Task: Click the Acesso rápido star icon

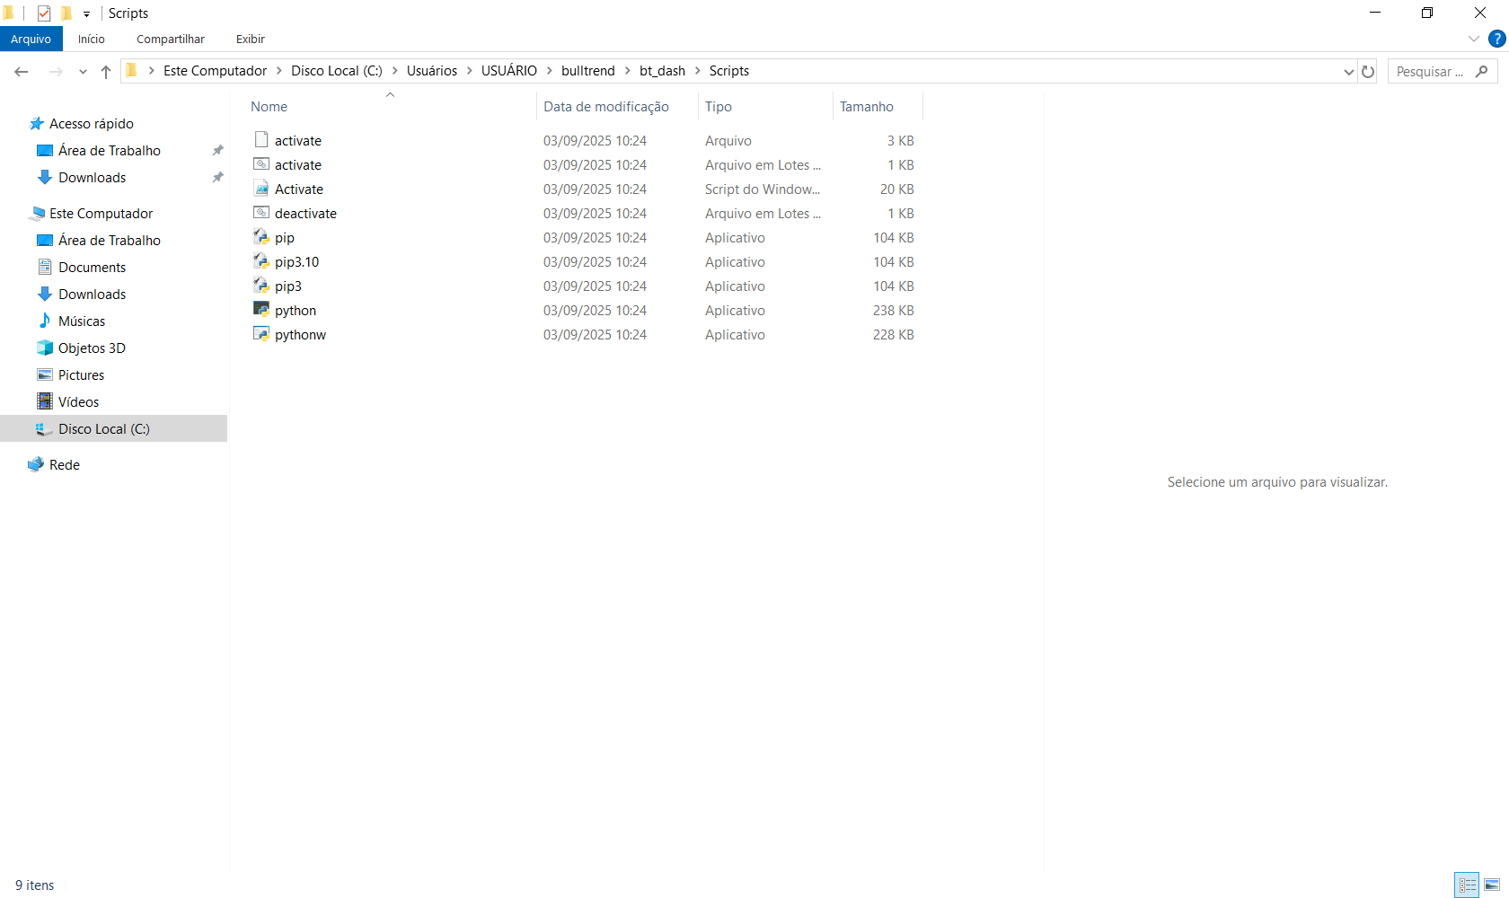Action: (x=37, y=123)
